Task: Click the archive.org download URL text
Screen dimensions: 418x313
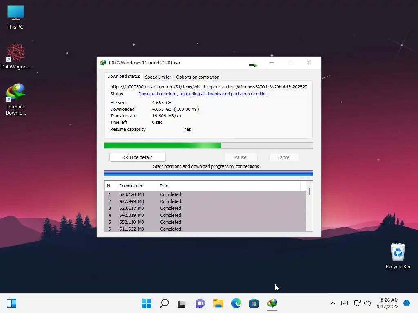Action: click(x=209, y=87)
